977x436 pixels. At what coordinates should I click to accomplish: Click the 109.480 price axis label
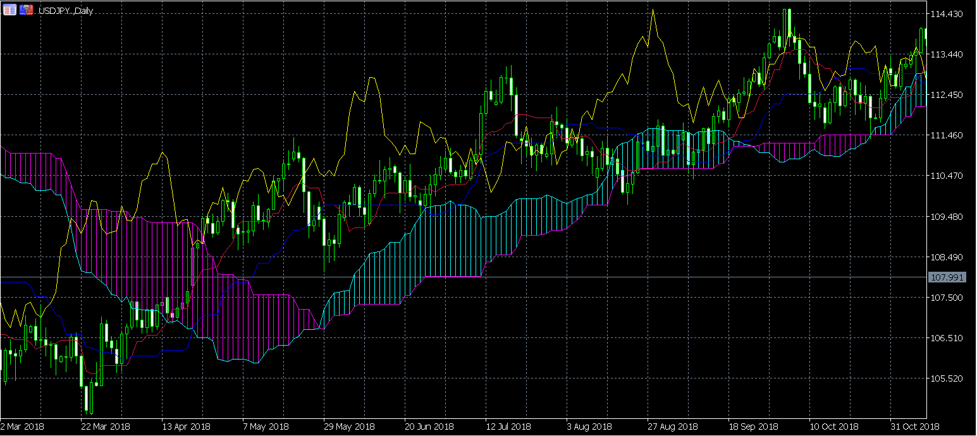947,217
